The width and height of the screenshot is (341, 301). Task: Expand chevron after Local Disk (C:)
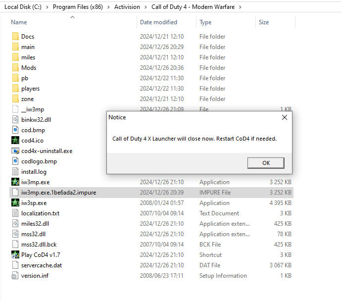click(47, 7)
